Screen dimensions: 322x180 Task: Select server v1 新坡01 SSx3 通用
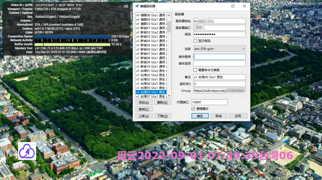tap(151, 28)
